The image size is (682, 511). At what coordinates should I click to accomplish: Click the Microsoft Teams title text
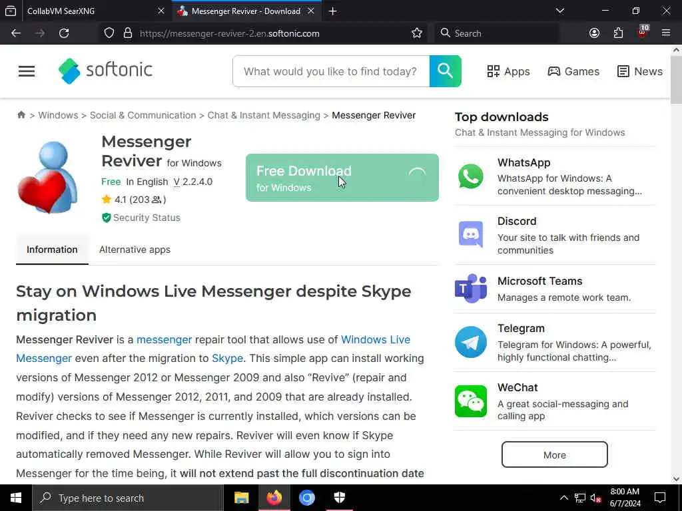click(x=539, y=281)
